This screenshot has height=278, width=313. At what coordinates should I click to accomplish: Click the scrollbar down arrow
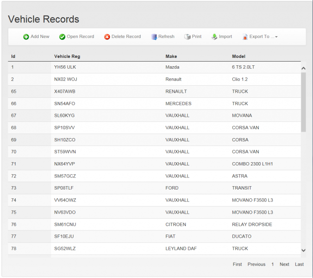pyautogui.click(x=303, y=250)
